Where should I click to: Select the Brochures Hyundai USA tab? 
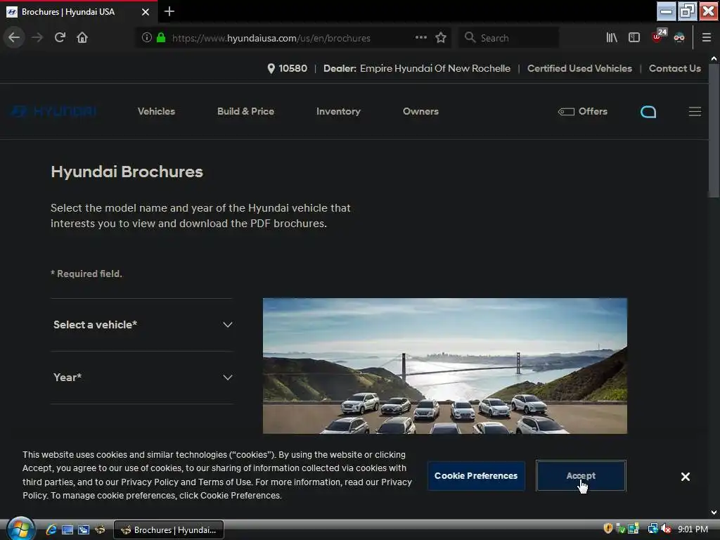(79, 12)
